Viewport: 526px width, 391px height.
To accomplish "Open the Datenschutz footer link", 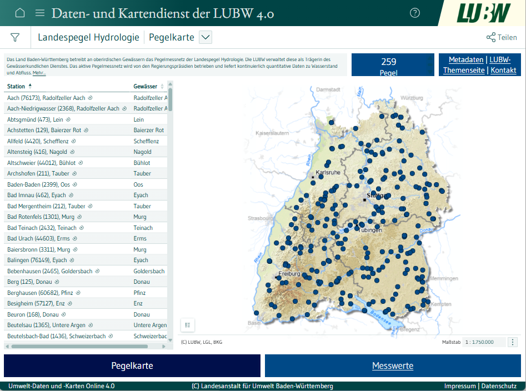I will pos(499,386).
